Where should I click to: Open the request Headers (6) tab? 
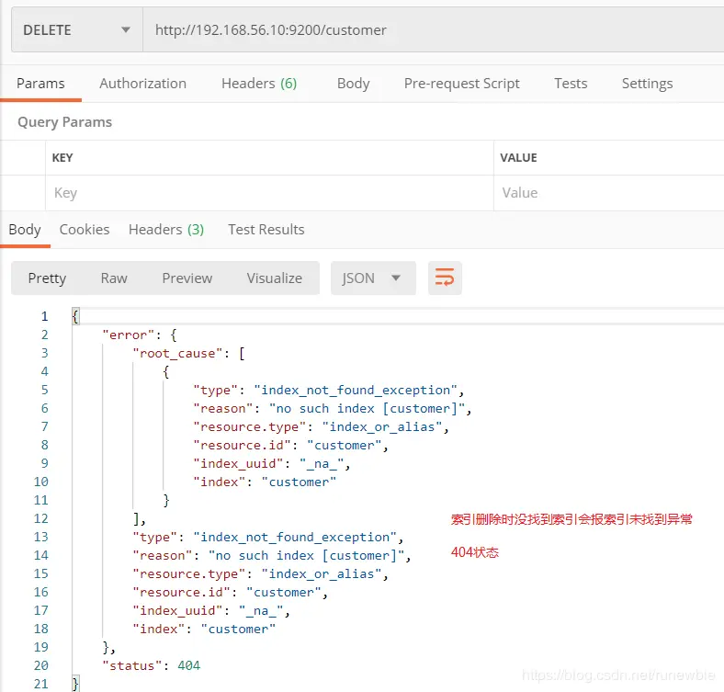259,84
